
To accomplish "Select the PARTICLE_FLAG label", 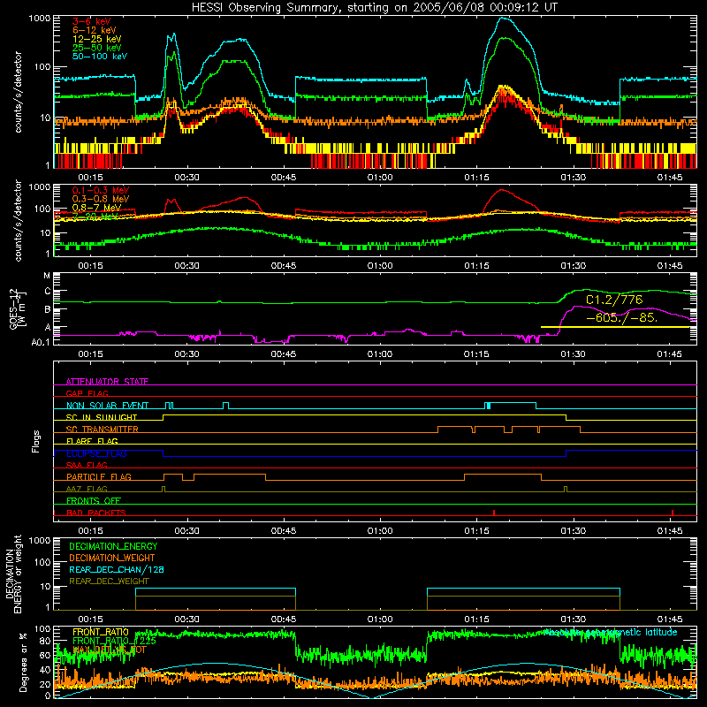I will click(99, 476).
